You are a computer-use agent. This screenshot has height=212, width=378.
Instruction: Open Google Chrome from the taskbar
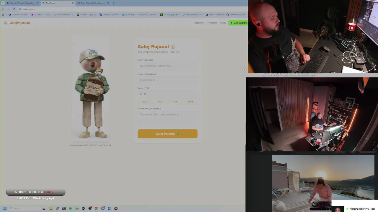(96, 208)
